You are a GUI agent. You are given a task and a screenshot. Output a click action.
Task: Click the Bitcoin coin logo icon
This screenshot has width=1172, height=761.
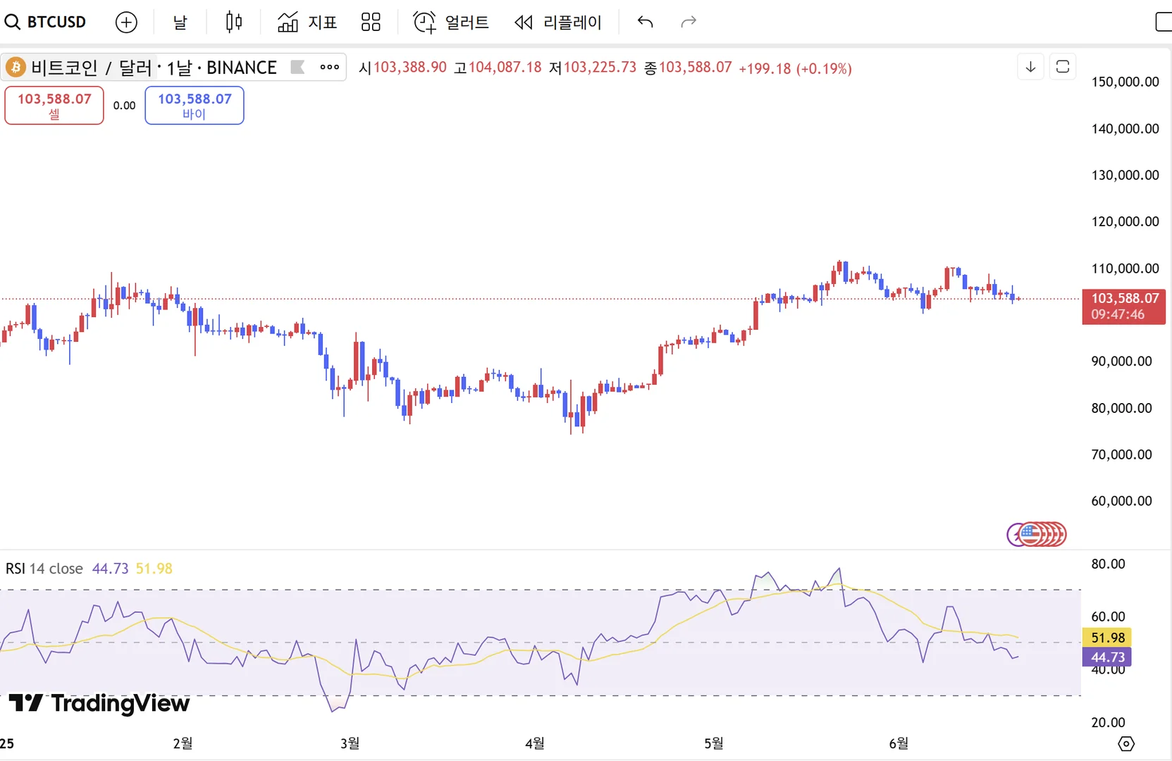tap(16, 68)
